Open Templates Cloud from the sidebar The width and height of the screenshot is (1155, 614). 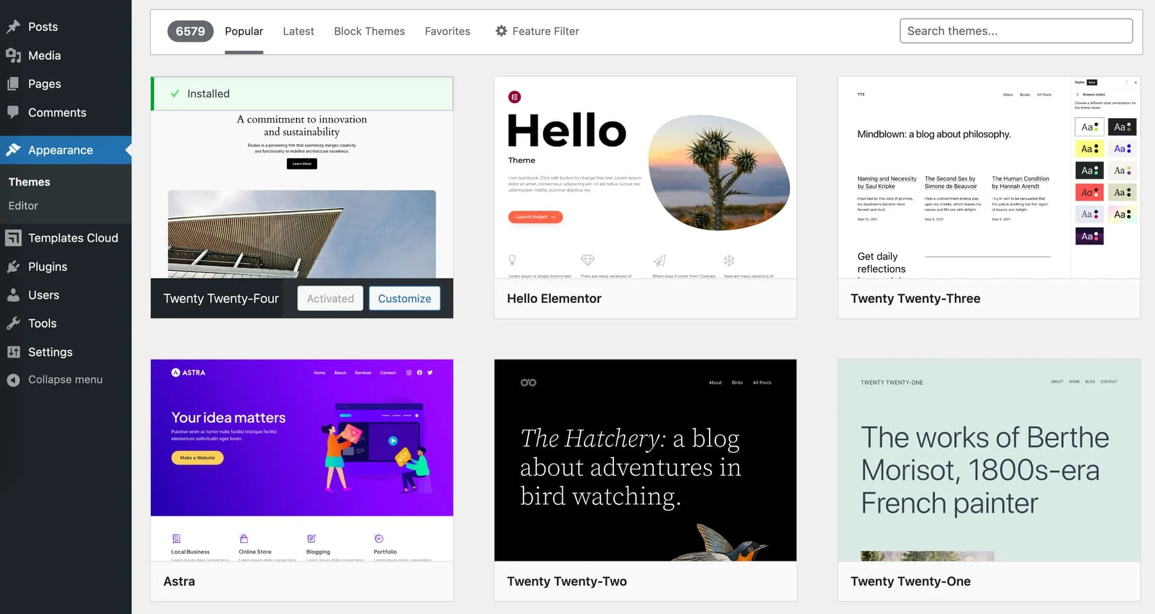coord(13,237)
